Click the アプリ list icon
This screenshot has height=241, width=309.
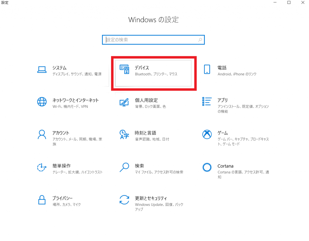click(x=207, y=101)
